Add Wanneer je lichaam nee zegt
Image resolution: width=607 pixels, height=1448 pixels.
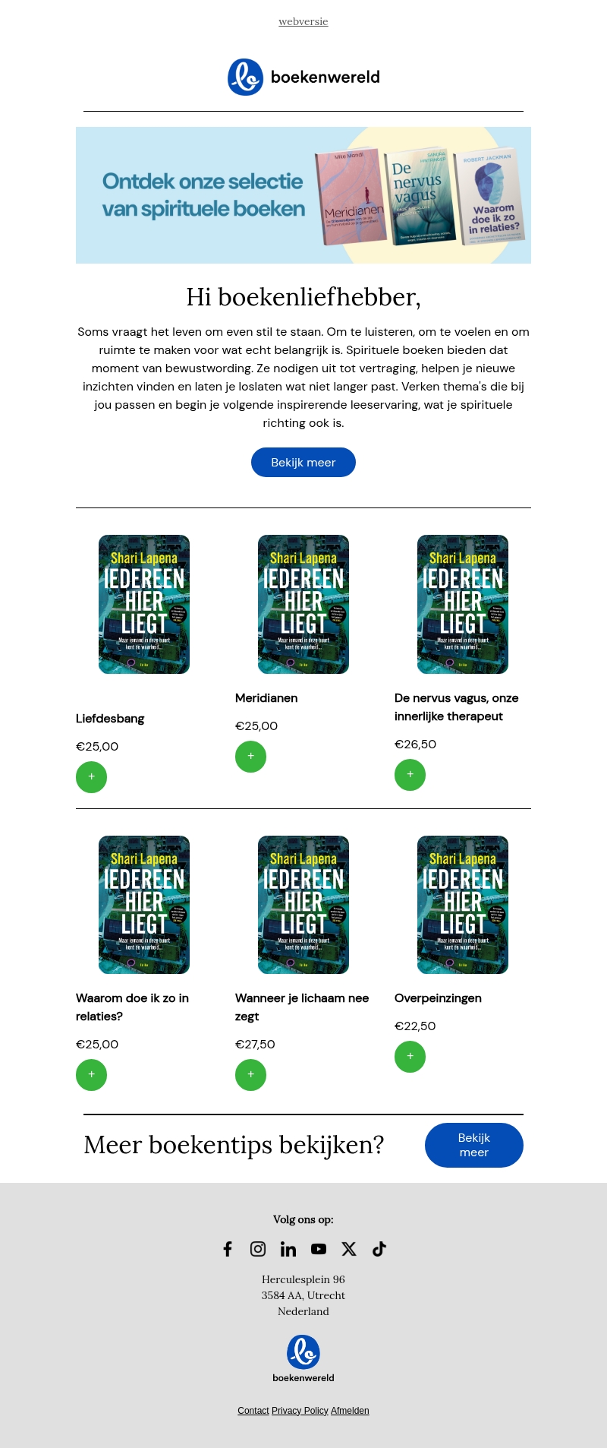[250, 1075]
